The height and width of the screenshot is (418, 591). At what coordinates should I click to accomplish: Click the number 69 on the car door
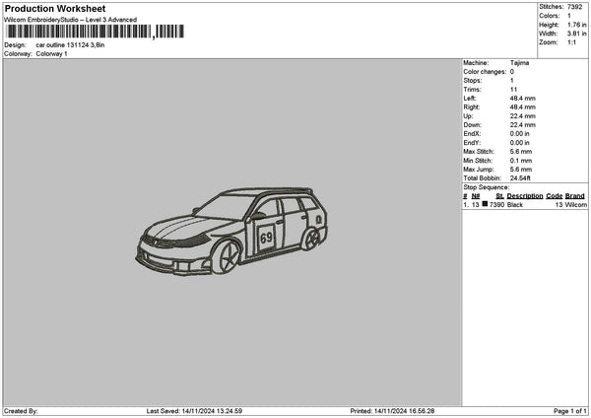click(266, 238)
